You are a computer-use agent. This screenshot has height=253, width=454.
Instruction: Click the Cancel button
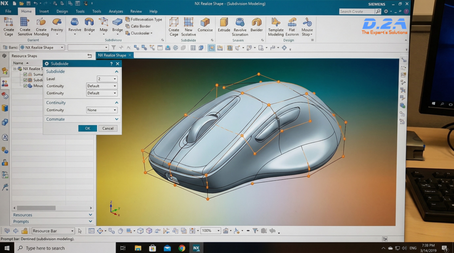[108, 128]
